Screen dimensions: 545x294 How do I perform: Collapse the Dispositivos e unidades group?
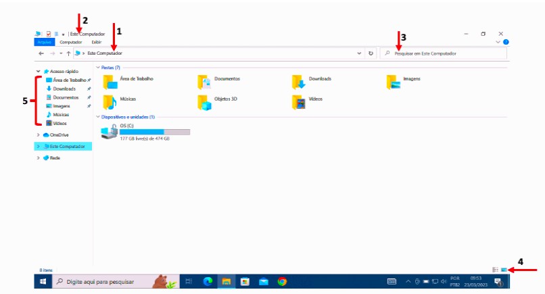click(x=98, y=117)
